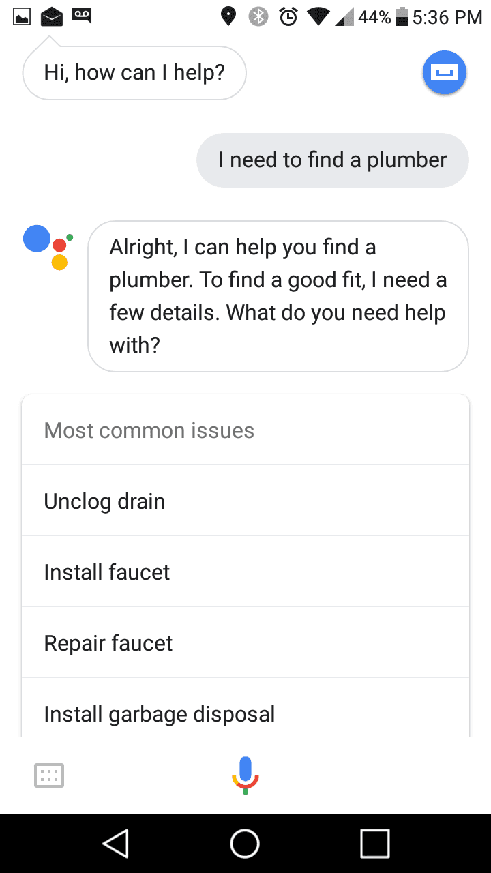
Task: Tap the "I need to find a plumber" message
Action: pos(333,160)
